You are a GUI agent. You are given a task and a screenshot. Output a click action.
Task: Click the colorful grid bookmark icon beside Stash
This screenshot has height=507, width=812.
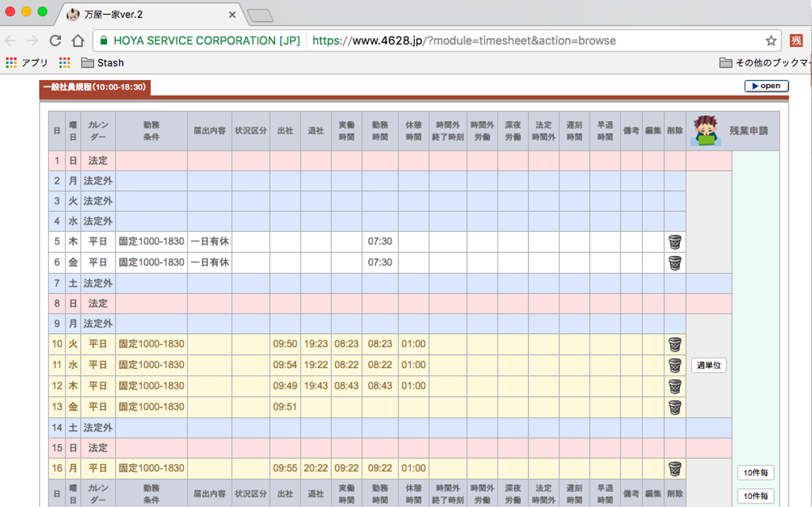click(x=65, y=63)
